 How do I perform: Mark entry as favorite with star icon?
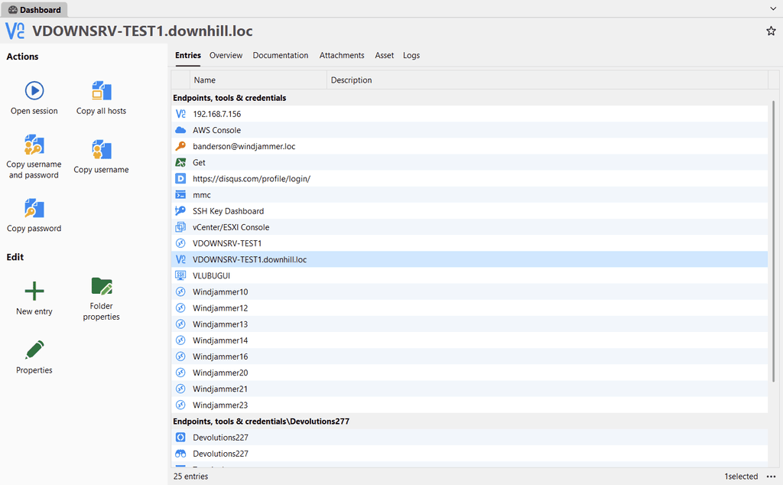point(771,31)
